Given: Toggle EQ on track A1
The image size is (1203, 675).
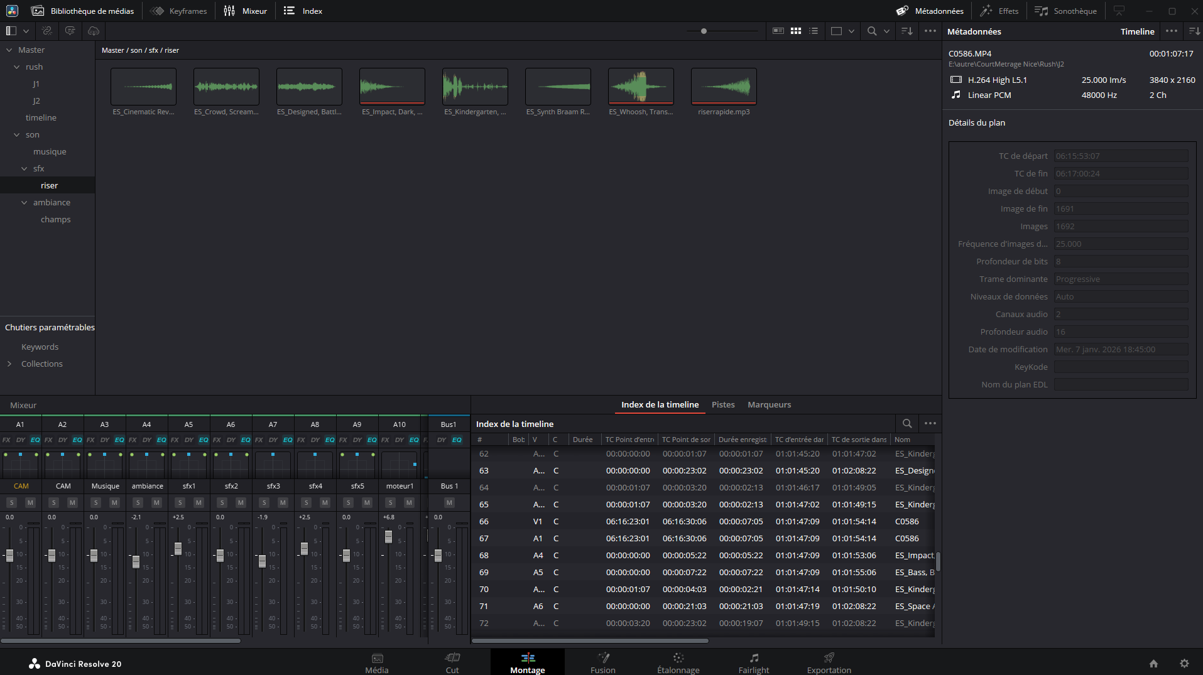Looking at the screenshot, I should click(x=35, y=440).
